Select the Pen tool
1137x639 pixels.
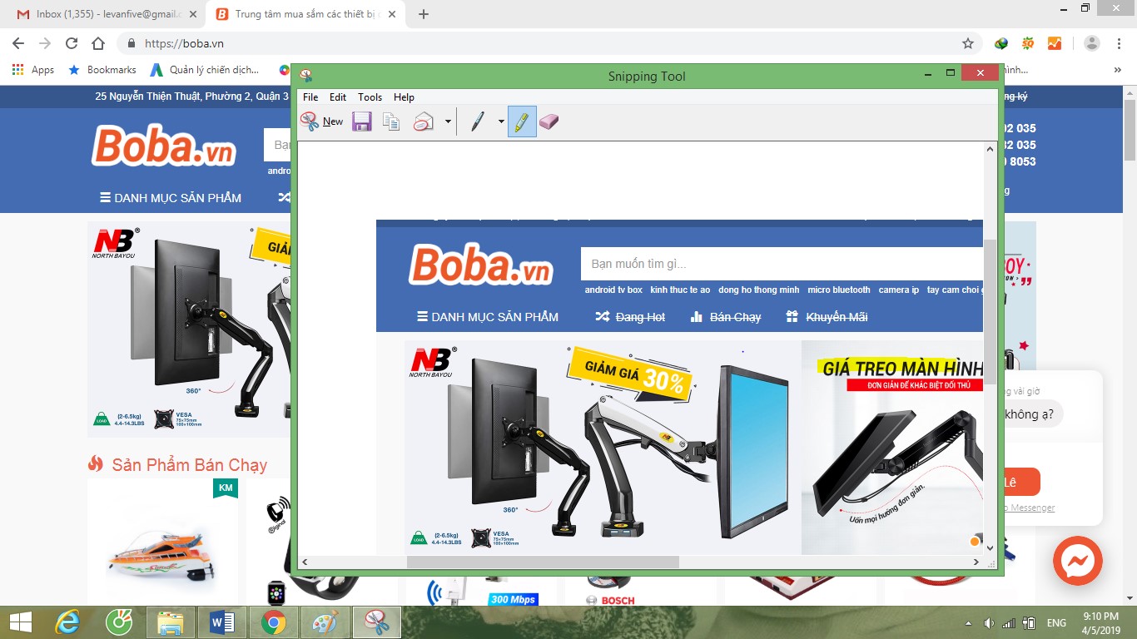[477, 121]
